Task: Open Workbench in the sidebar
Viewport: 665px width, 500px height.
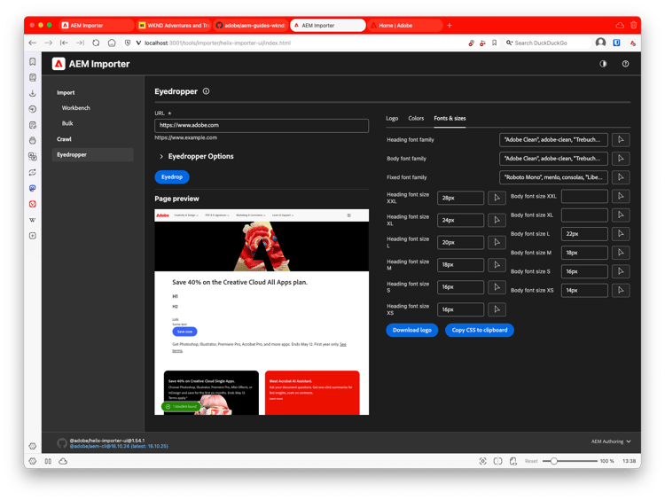Action: [76, 108]
